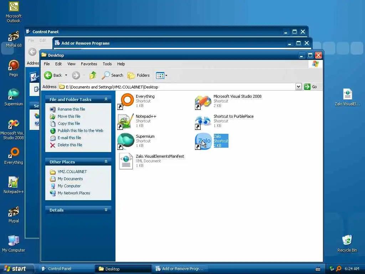Click Move this file
Image resolution: width=365 pixels, height=274 pixels.
tap(65, 116)
